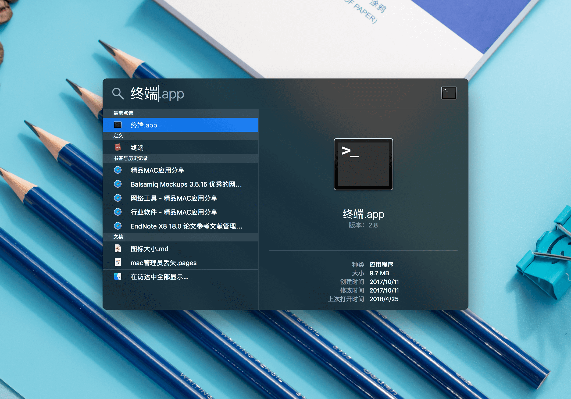The width and height of the screenshot is (571, 399).
Task: Open mac管理员丢失.pages document
Action: click(x=180, y=262)
